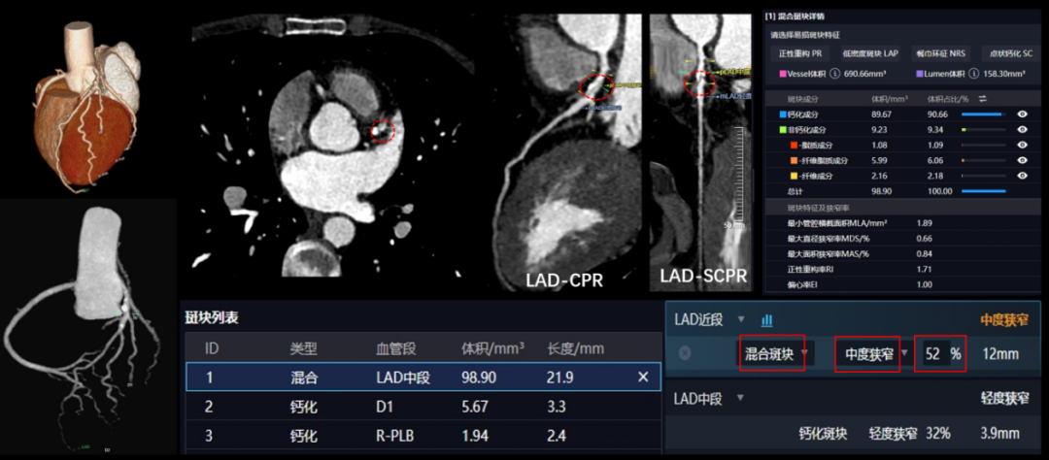
Task: Hide the 纤维成分 component via its eye icon
Action: point(1022,176)
